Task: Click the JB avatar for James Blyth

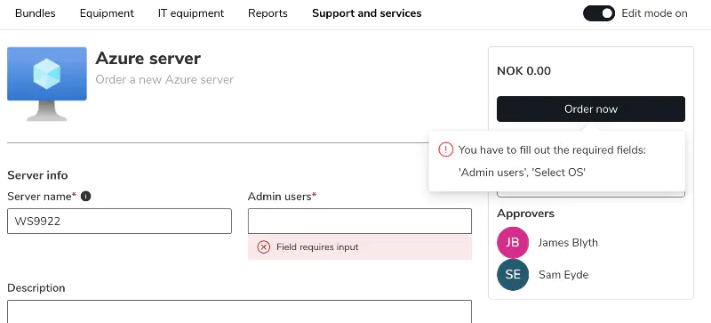Action: tap(513, 243)
